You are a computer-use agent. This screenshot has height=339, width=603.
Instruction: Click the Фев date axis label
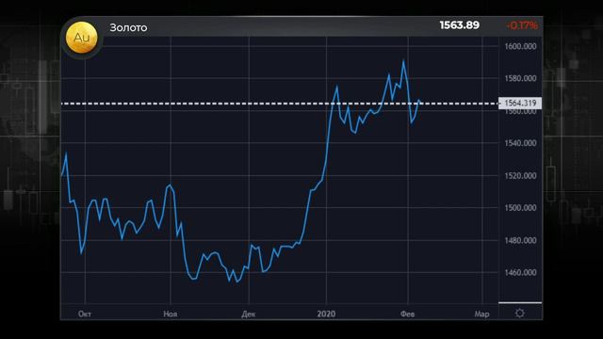[408, 314]
